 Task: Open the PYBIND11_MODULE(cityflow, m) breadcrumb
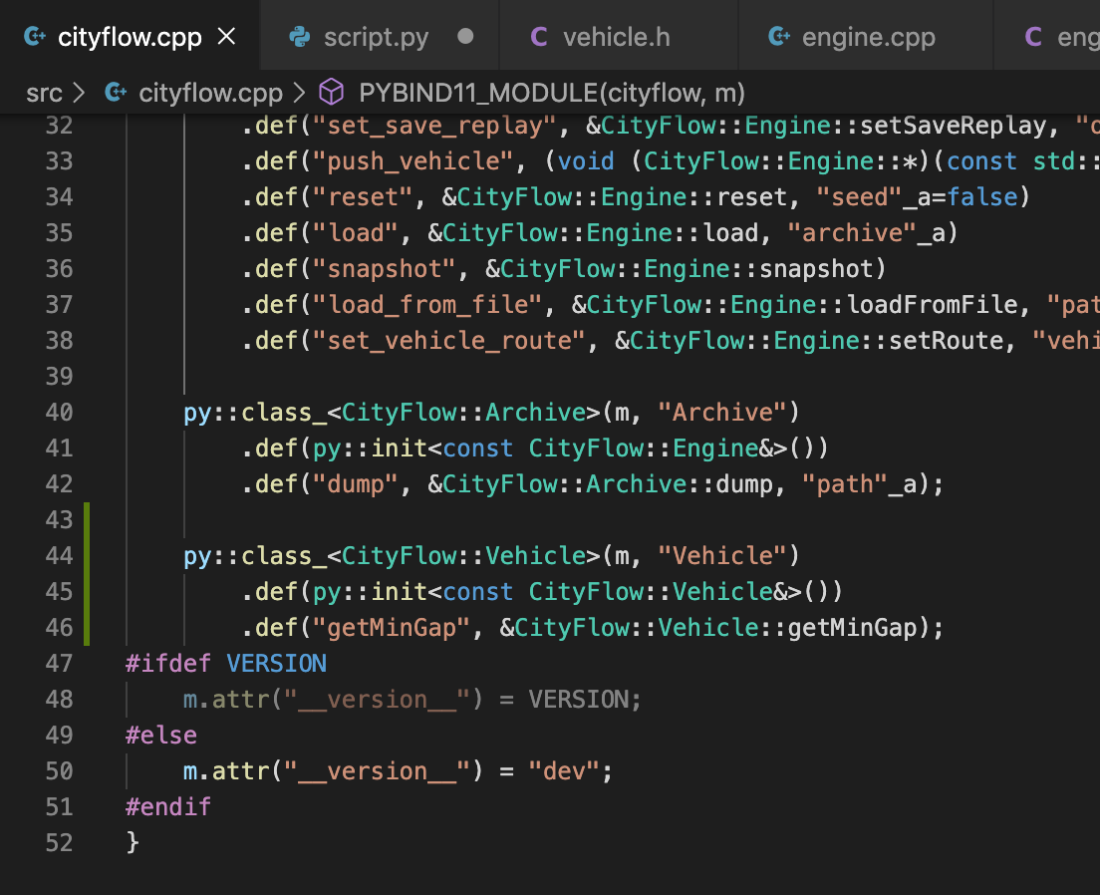(x=551, y=93)
